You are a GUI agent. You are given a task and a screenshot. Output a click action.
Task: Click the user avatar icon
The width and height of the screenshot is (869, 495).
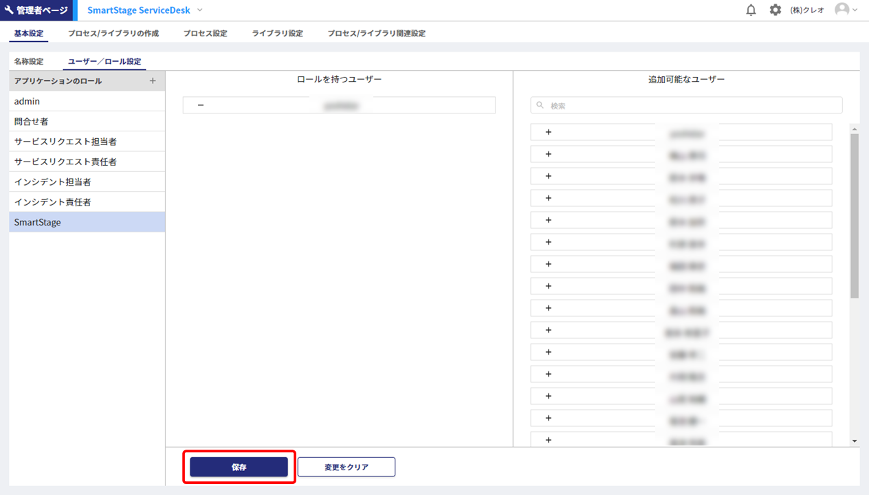click(x=841, y=10)
